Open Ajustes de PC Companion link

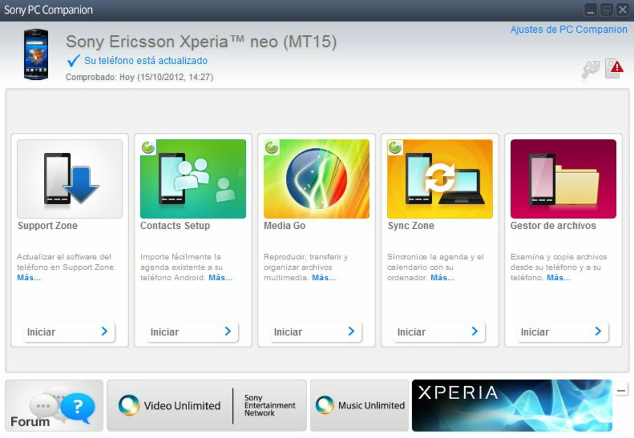[568, 30]
